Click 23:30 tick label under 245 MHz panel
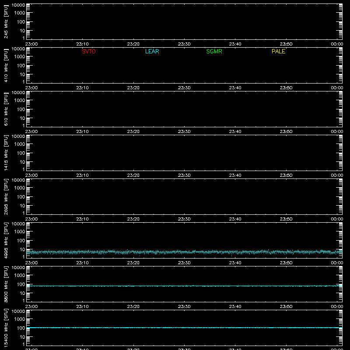Image resolution: width=350 pixels, height=350 pixels. [x=184, y=44]
